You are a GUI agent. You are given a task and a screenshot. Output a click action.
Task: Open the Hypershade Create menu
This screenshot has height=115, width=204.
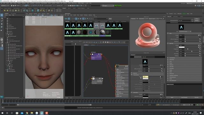point(75,15)
